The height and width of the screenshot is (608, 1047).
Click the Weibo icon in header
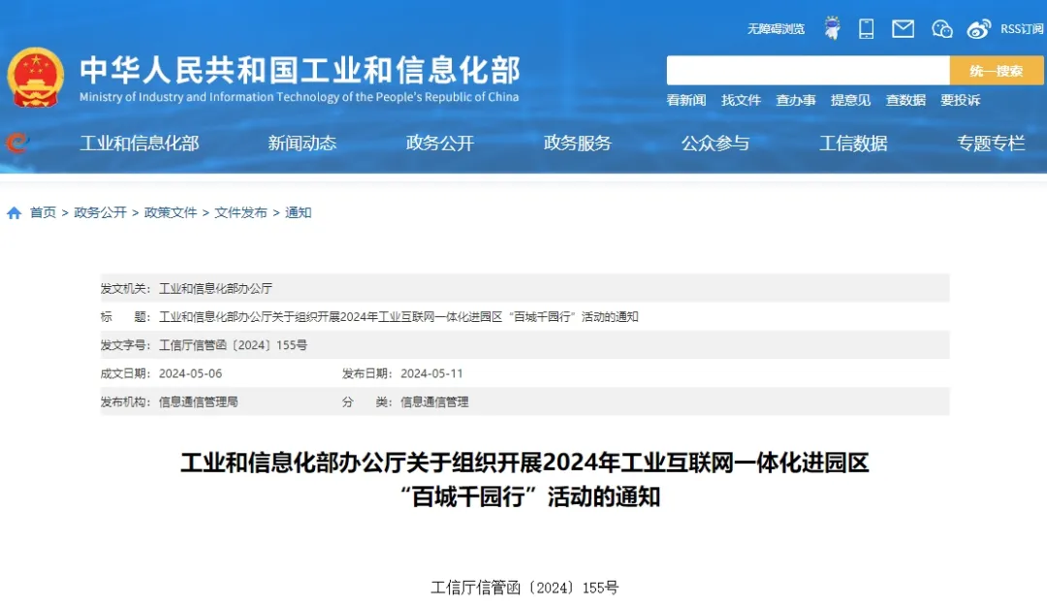point(979,28)
